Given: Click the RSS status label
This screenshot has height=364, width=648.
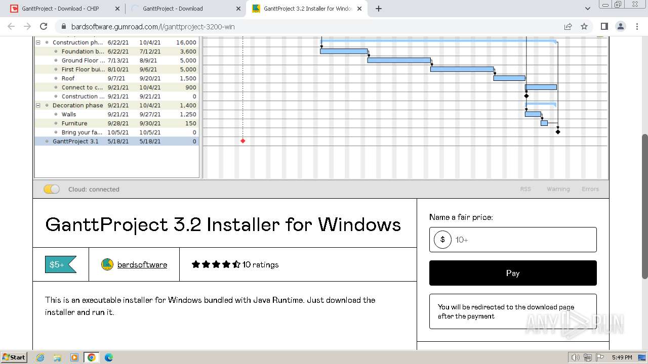Looking at the screenshot, I should click(525, 189).
